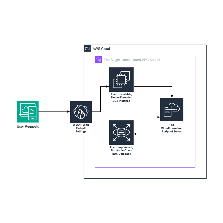Select "CloudFormation Script of Terror" caption
The image size is (223, 223).
[172, 128]
